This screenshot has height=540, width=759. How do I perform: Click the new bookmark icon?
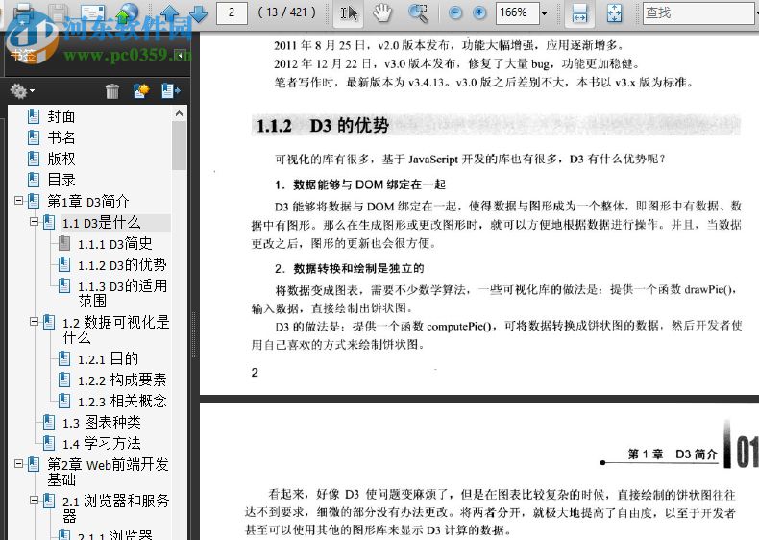pyautogui.click(x=141, y=90)
